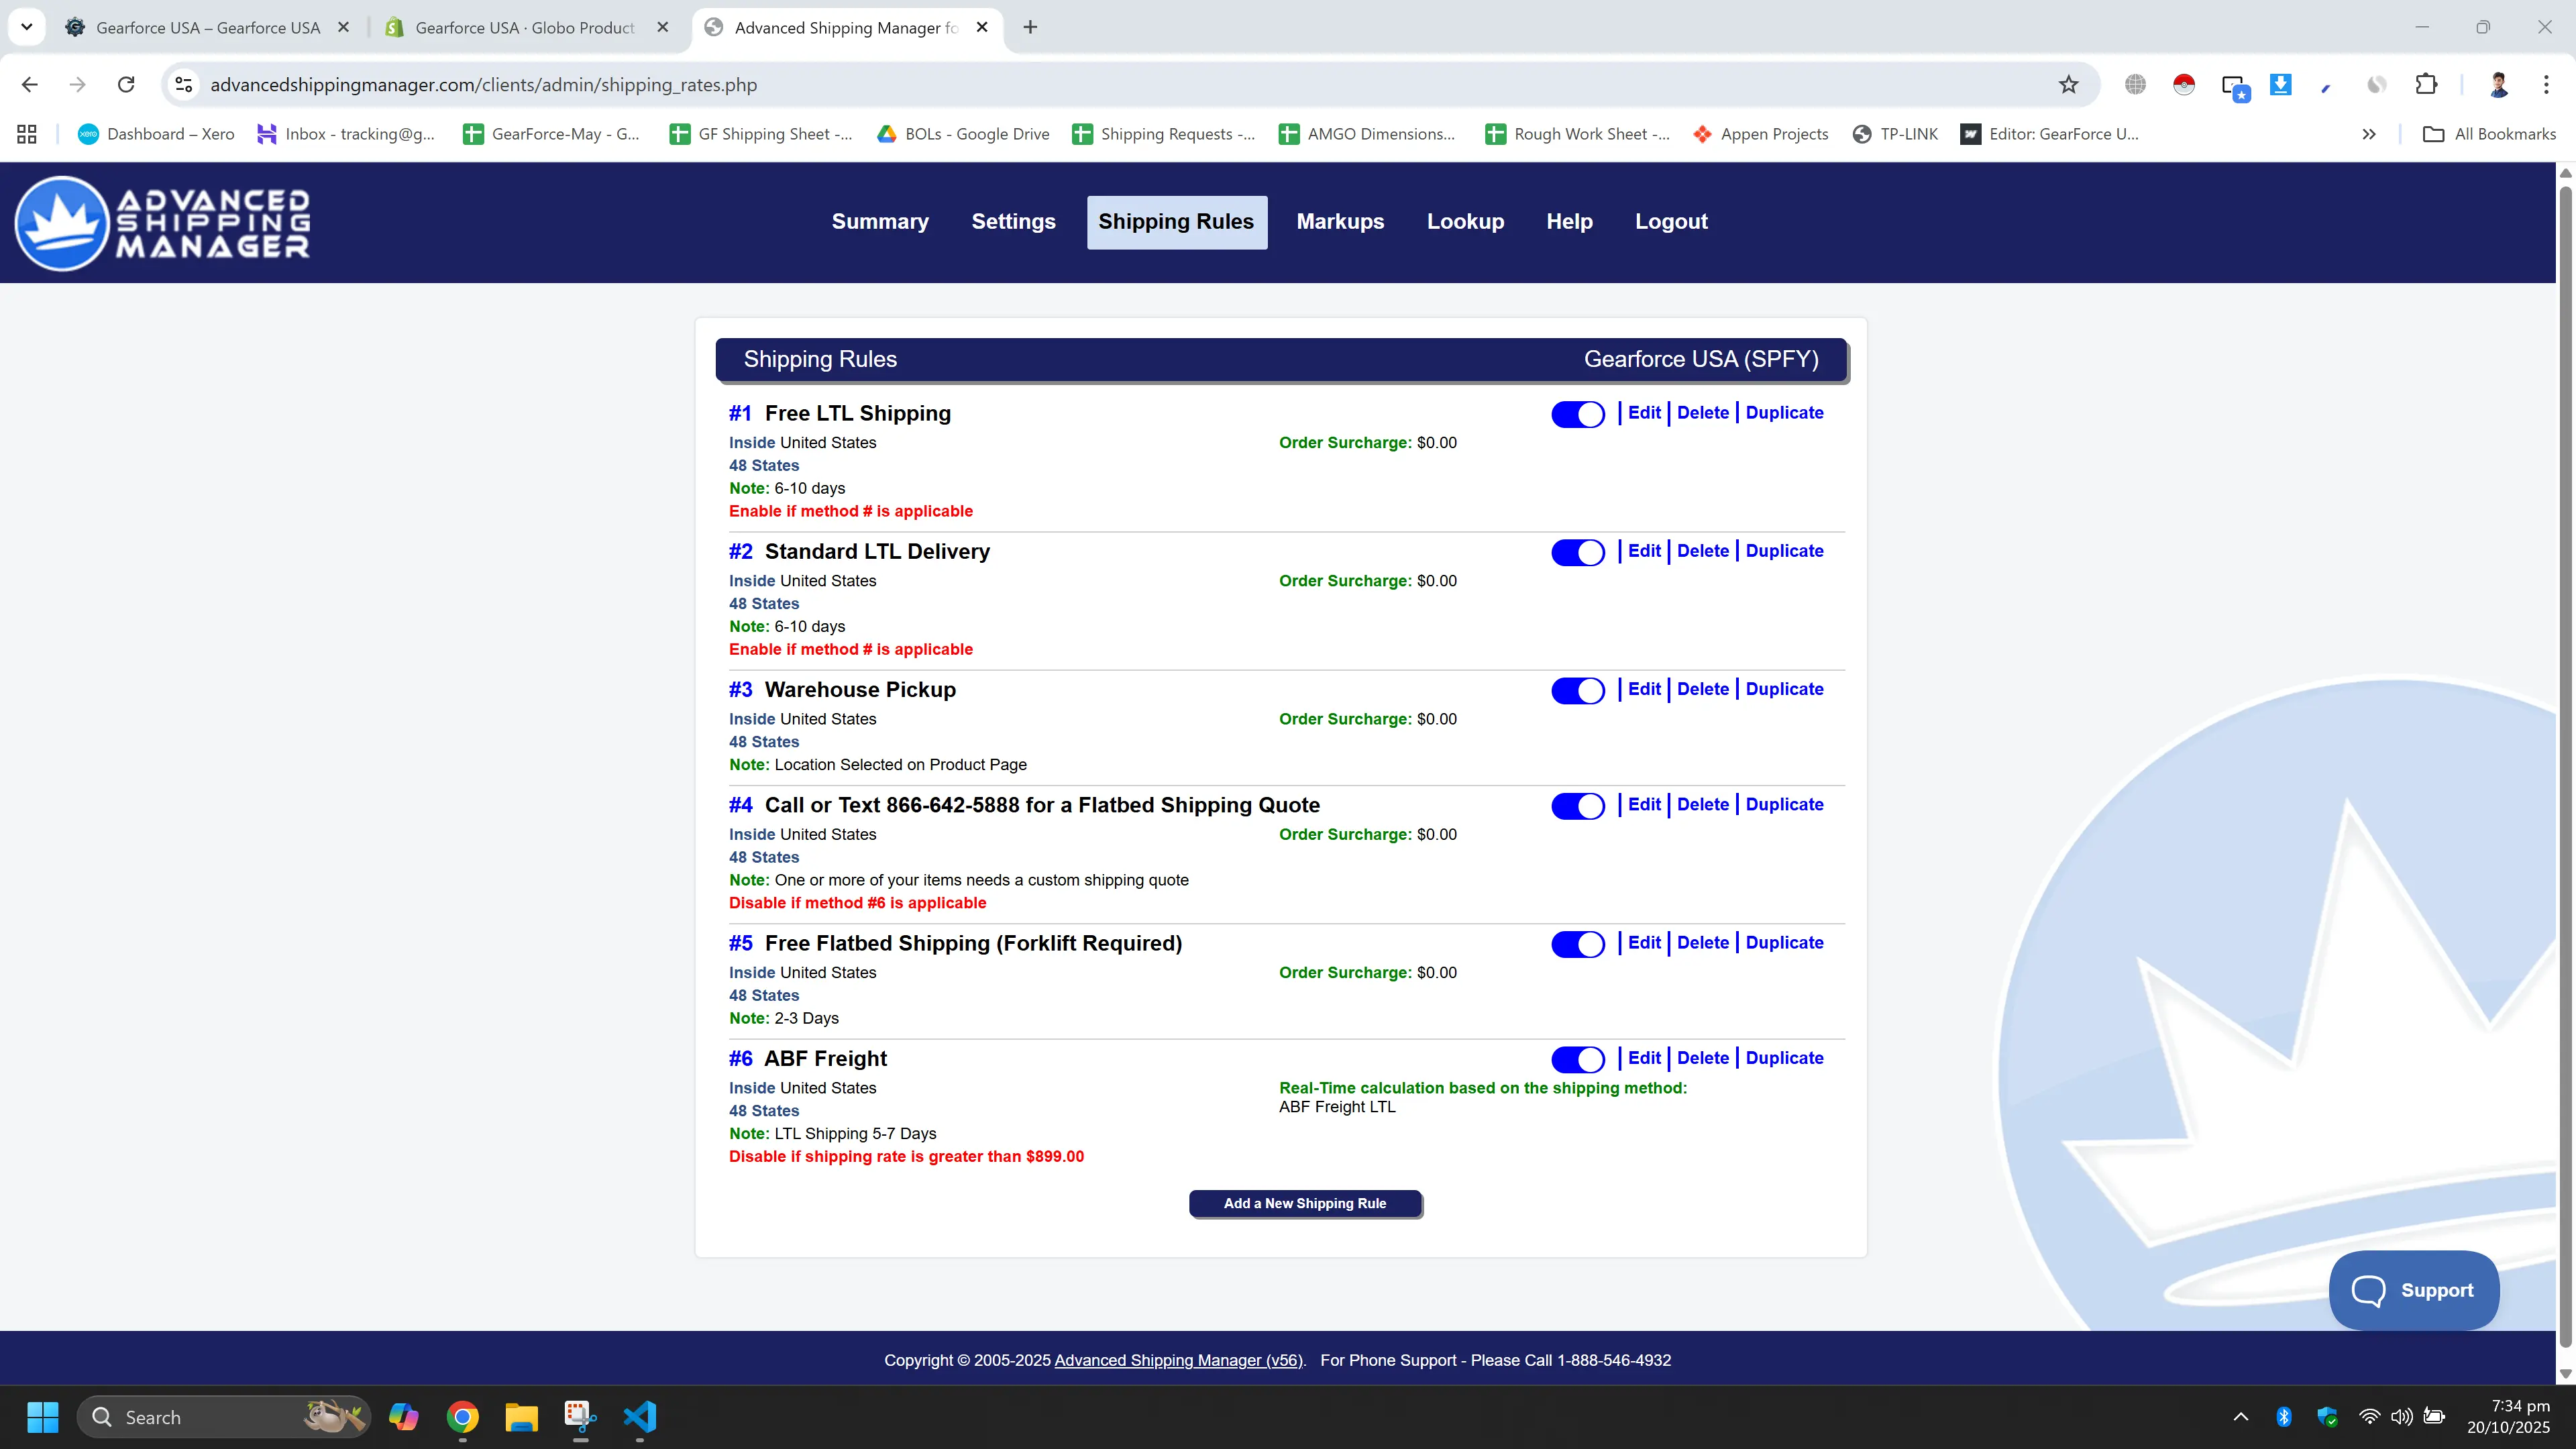This screenshot has width=2576, height=1449.
Task: Edit the Standard LTL Delivery rule
Action: [x=1643, y=550]
